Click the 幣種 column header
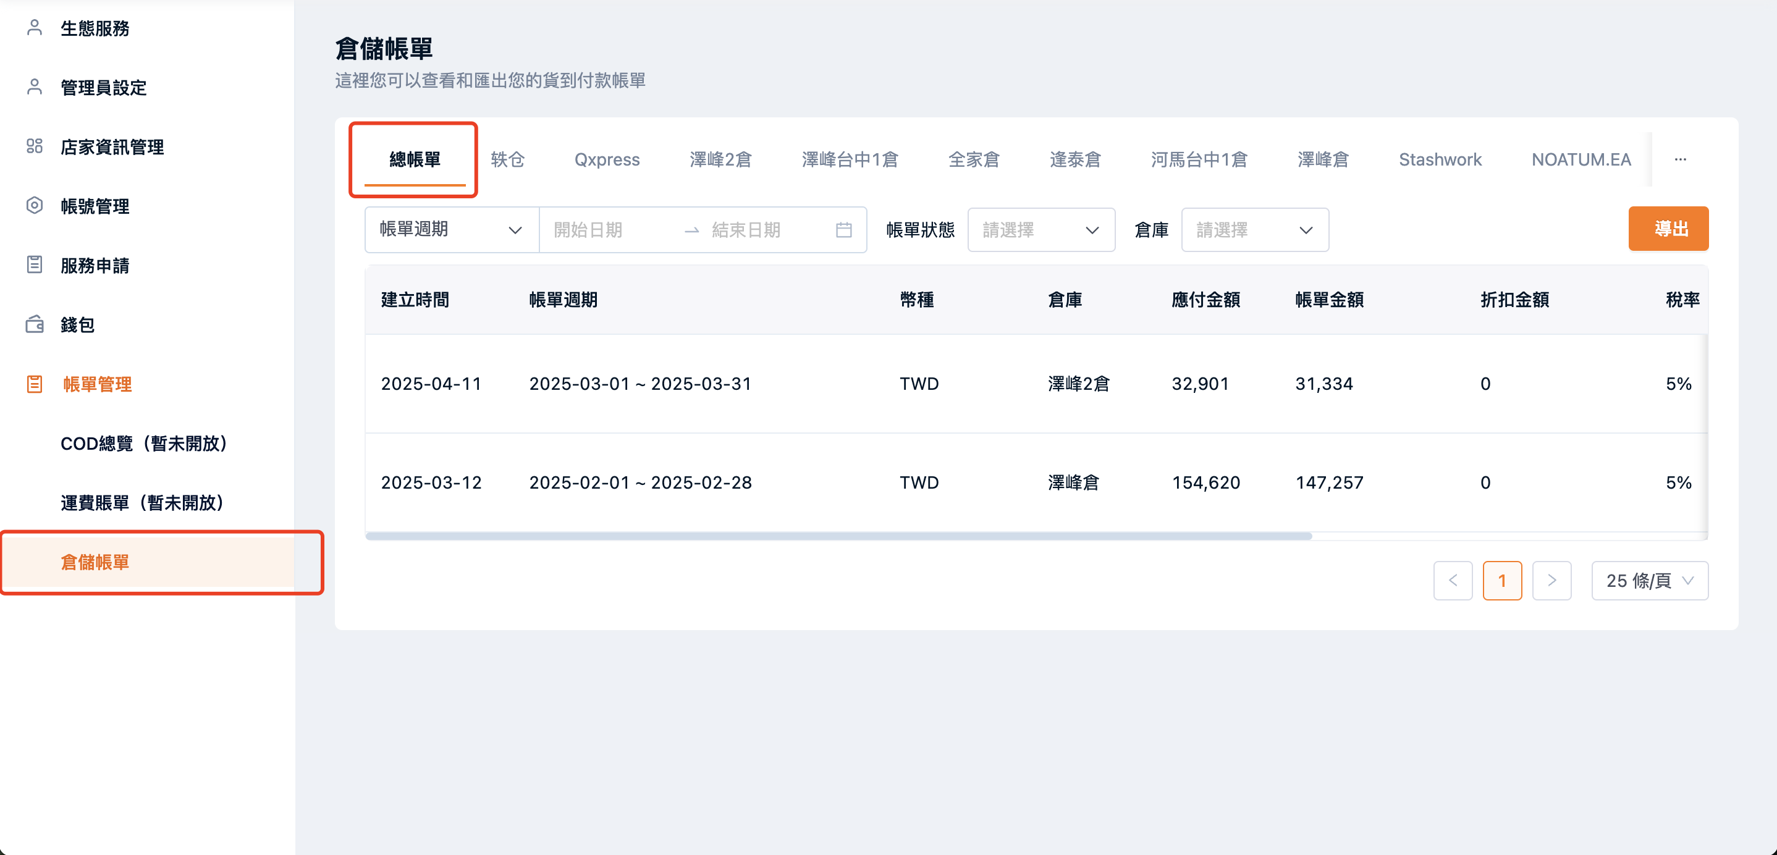The width and height of the screenshot is (1777, 855). tap(917, 300)
